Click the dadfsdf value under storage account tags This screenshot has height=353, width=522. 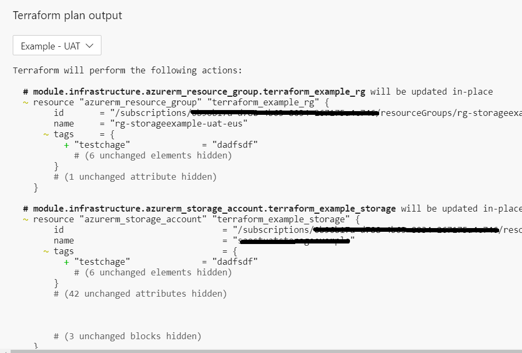pos(235,262)
